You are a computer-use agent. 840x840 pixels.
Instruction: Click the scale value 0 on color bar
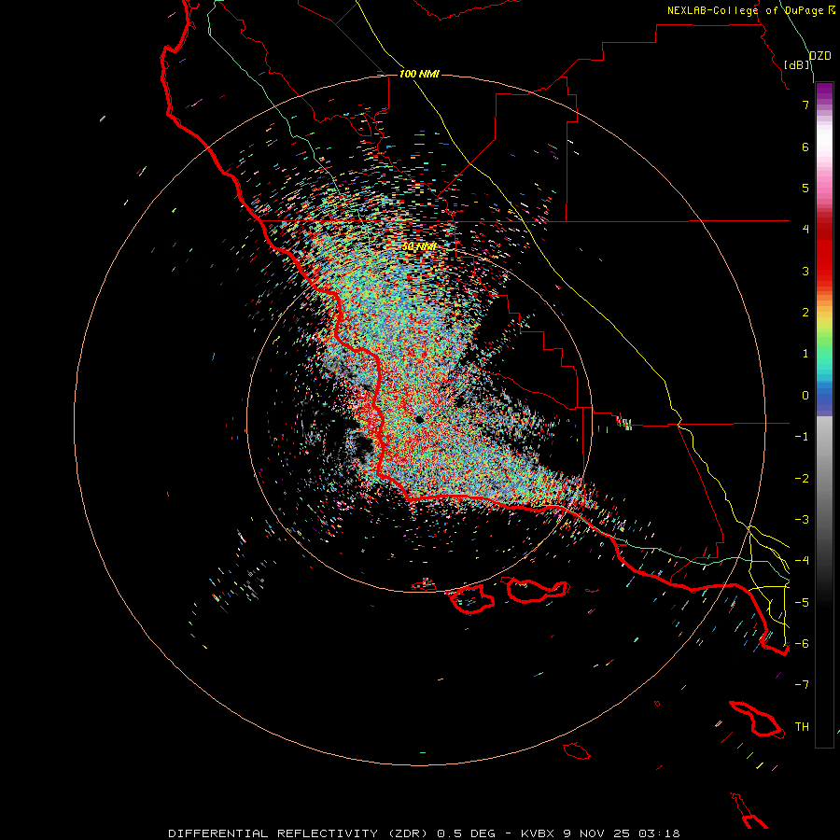[x=805, y=396]
